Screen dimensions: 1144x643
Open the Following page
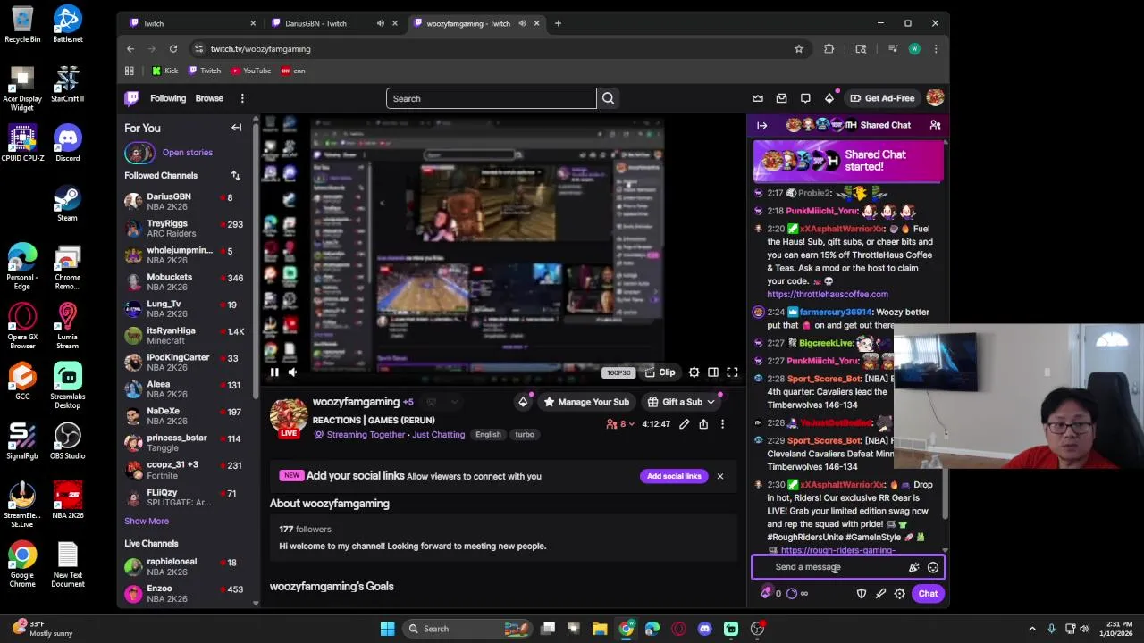click(x=168, y=98)
